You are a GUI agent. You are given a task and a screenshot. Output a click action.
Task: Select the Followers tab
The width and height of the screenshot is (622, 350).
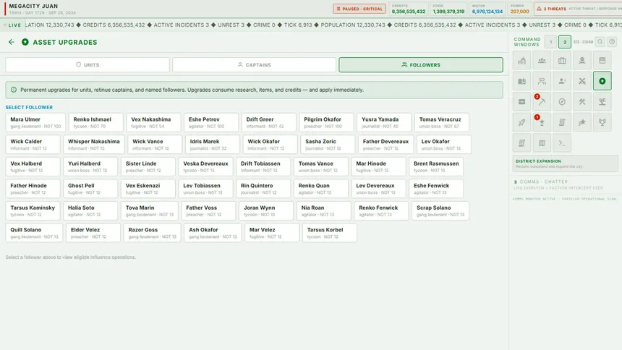pyautogui.click(x=421, y=64)
